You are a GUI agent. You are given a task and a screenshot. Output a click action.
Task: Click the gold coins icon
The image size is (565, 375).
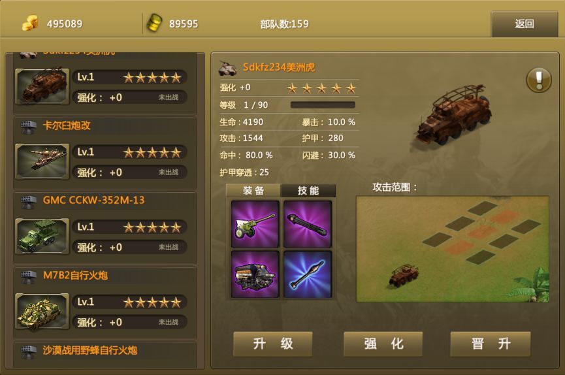(29, 23)
